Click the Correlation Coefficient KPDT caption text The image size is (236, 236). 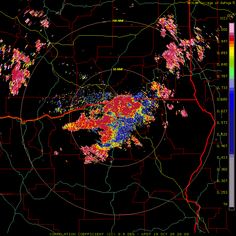click(x=119, y=234)
